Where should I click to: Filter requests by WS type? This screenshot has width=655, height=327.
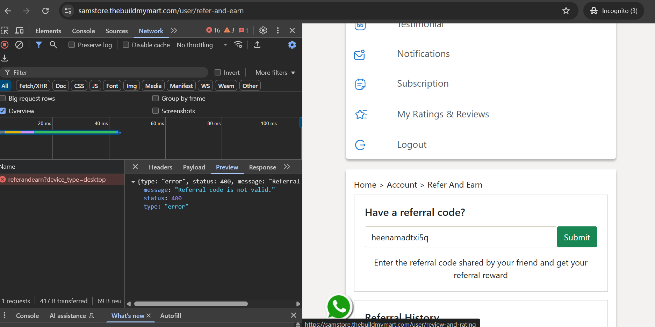(206, 86)
